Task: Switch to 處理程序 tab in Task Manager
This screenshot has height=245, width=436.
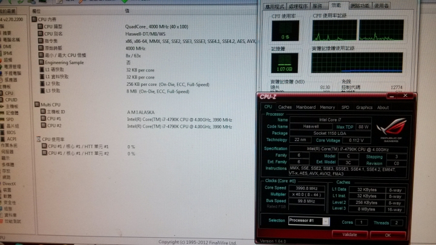Action: tap(298, 6)
